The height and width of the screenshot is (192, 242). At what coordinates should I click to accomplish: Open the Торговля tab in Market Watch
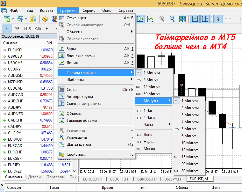pyautogui.click(x=55, y=177)
